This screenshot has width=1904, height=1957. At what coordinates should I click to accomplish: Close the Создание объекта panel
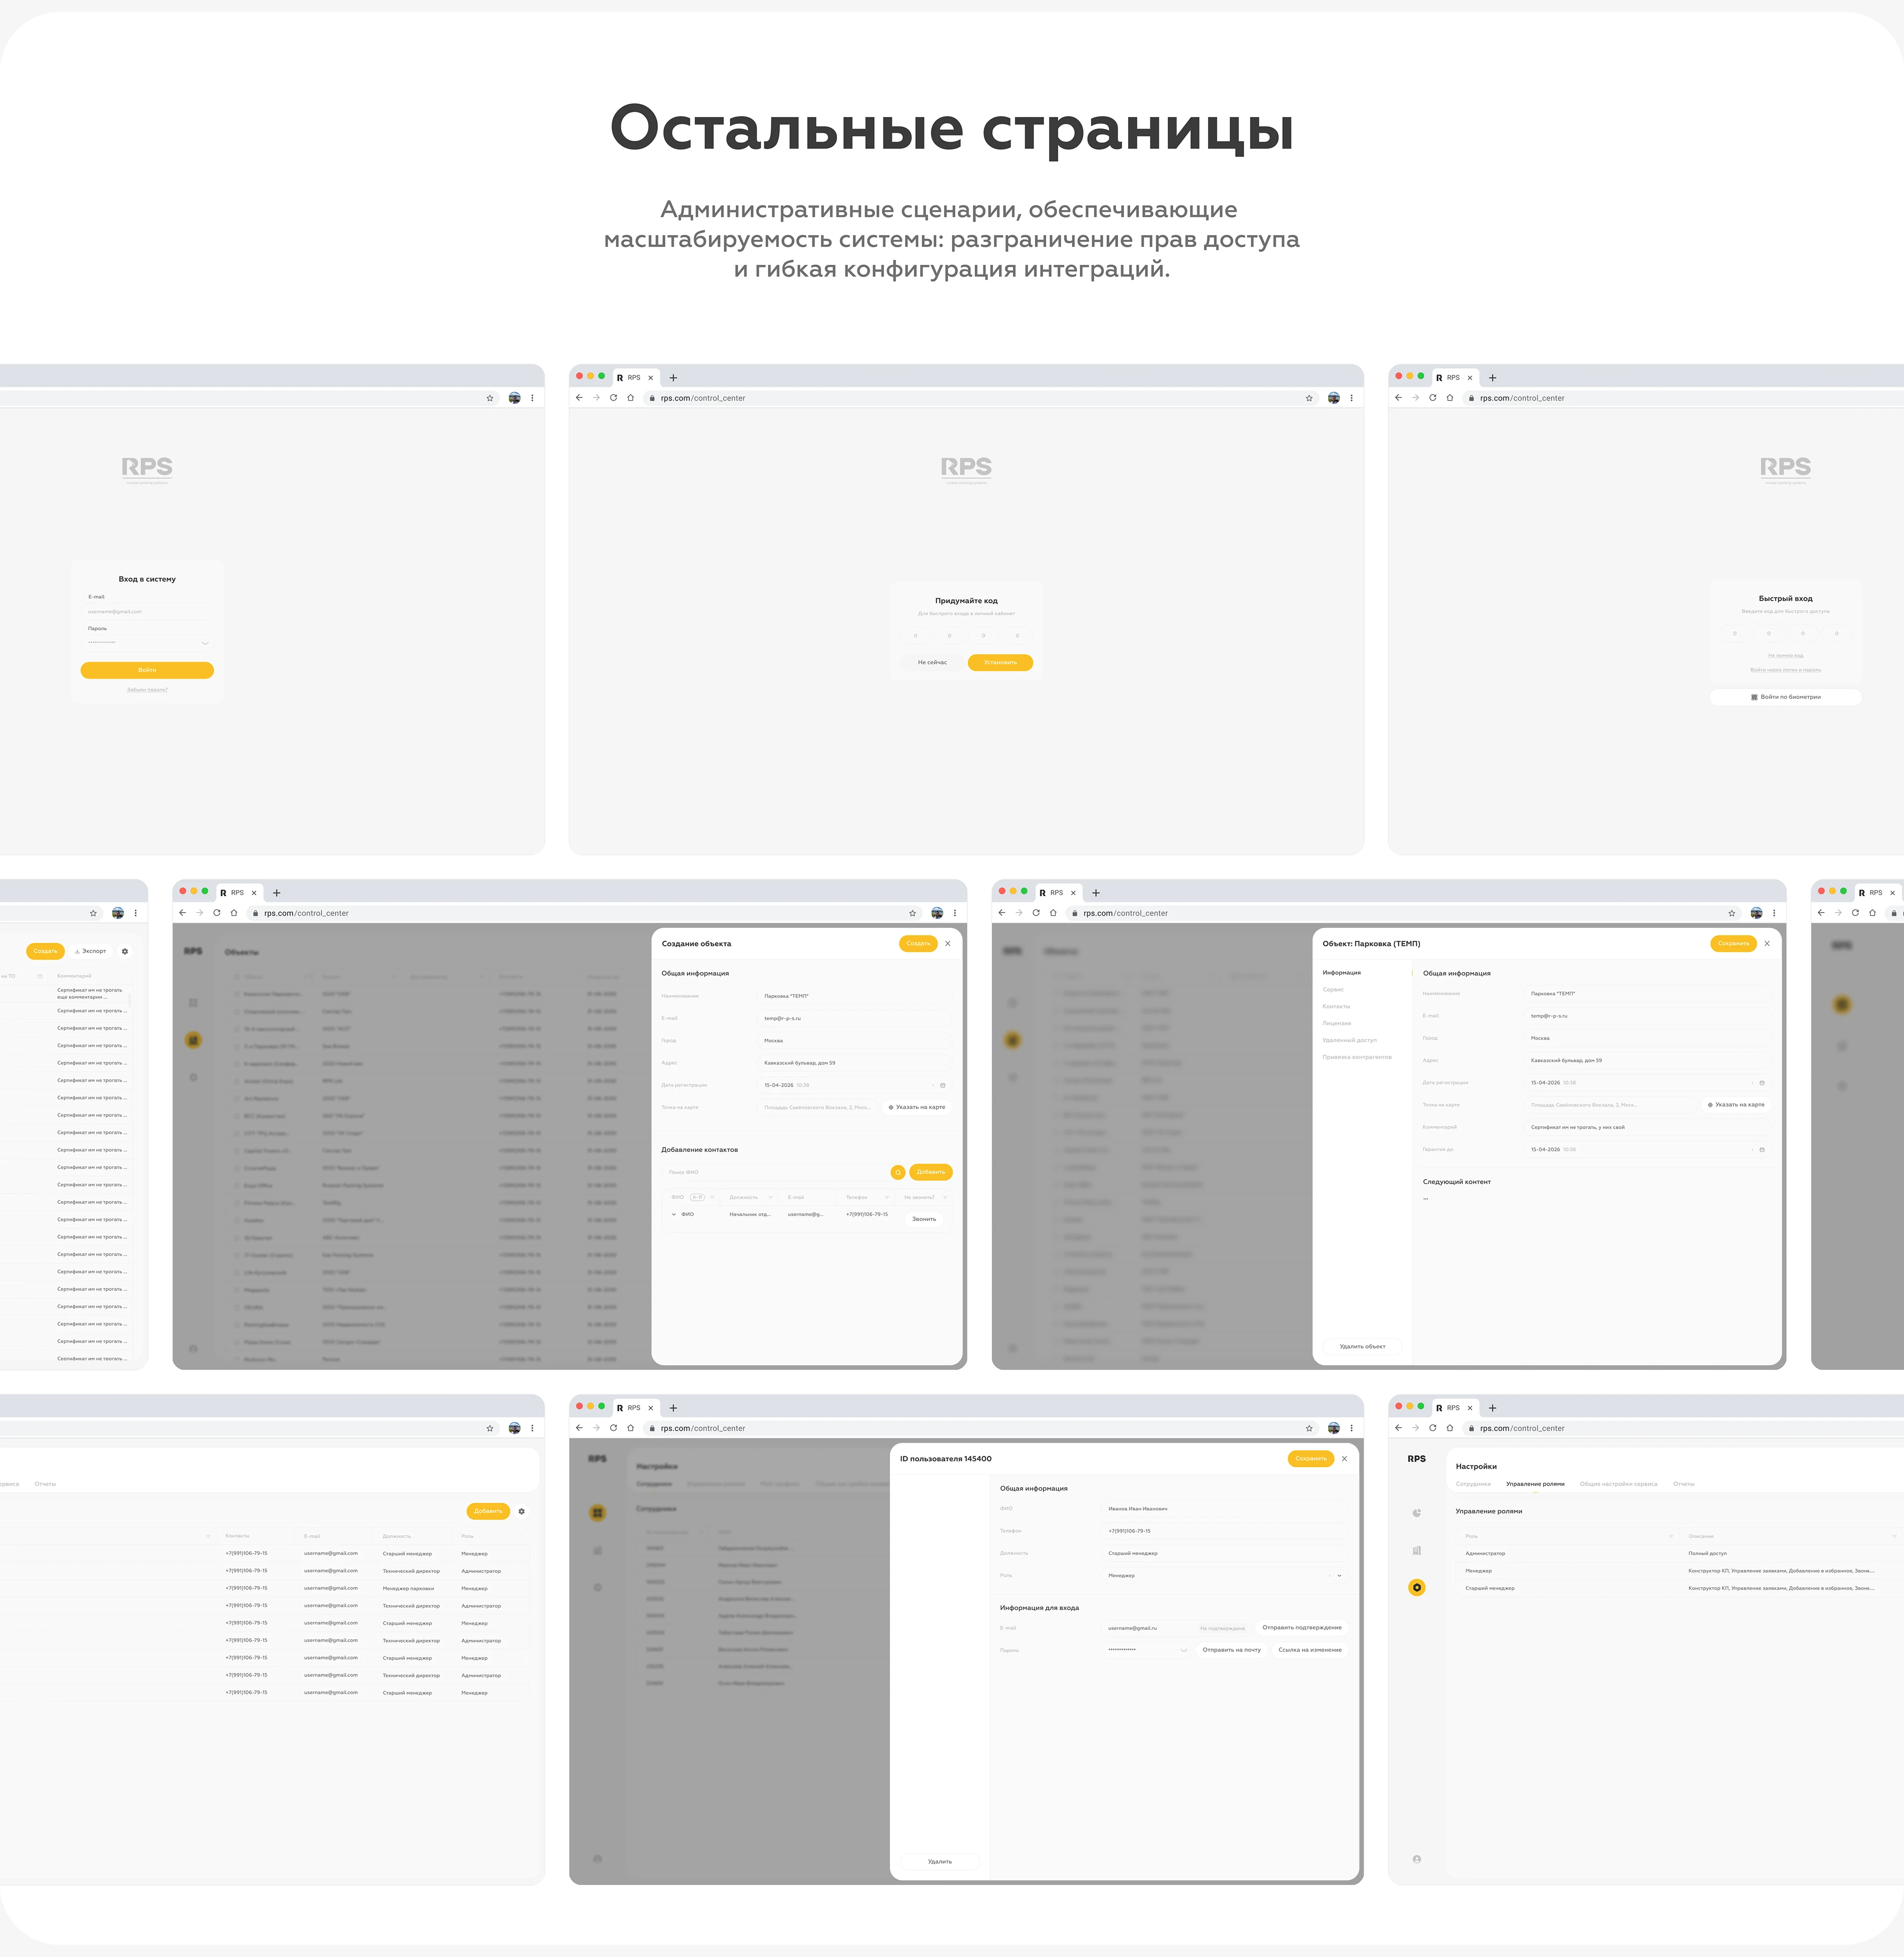[948, 943]
